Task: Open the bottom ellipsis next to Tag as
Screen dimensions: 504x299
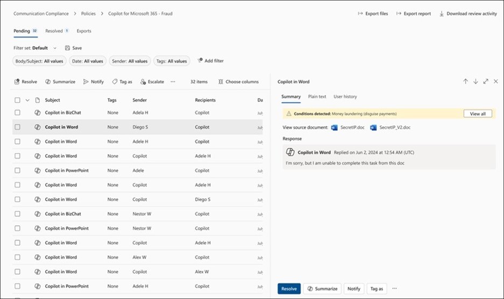Action: [x=394, y=288]
